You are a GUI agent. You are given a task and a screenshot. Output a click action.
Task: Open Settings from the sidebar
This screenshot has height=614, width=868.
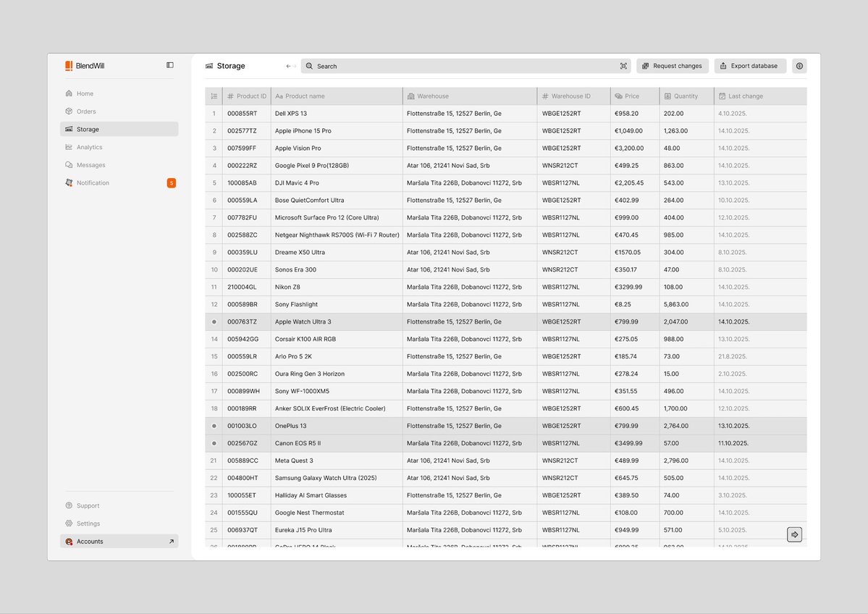coord(119,523)
